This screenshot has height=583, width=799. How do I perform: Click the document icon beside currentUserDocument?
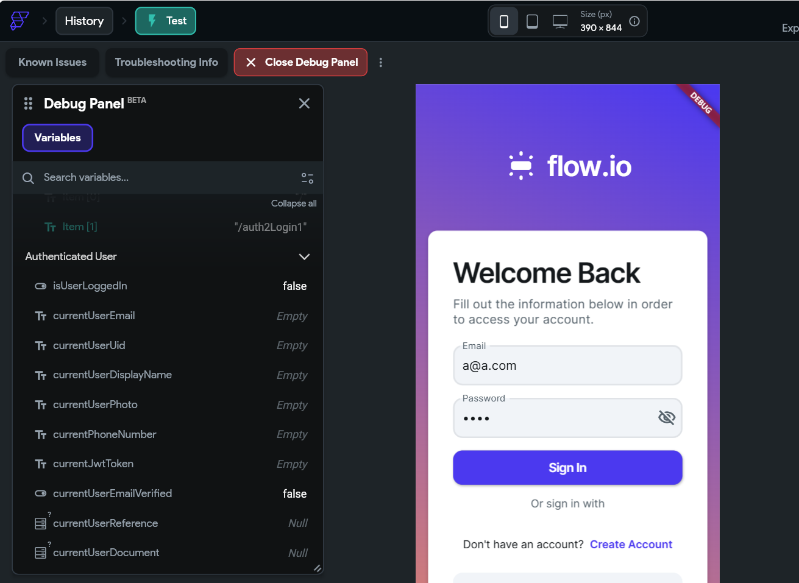pyautogui.click(x=41, y=553)
